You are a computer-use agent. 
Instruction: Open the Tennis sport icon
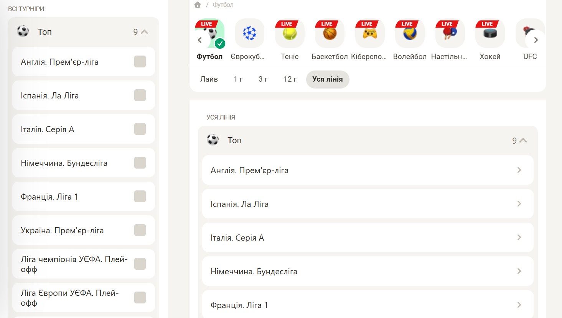pos(290,34)
